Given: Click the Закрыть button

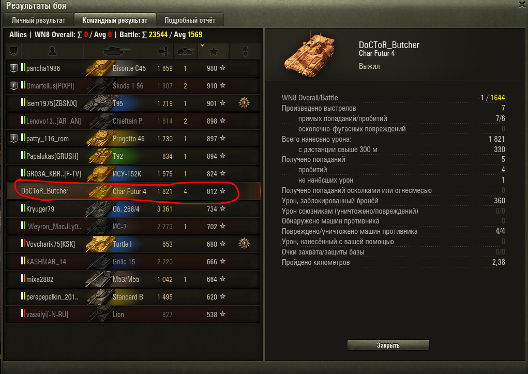Looking at the screenshot, I should (388, 345).
